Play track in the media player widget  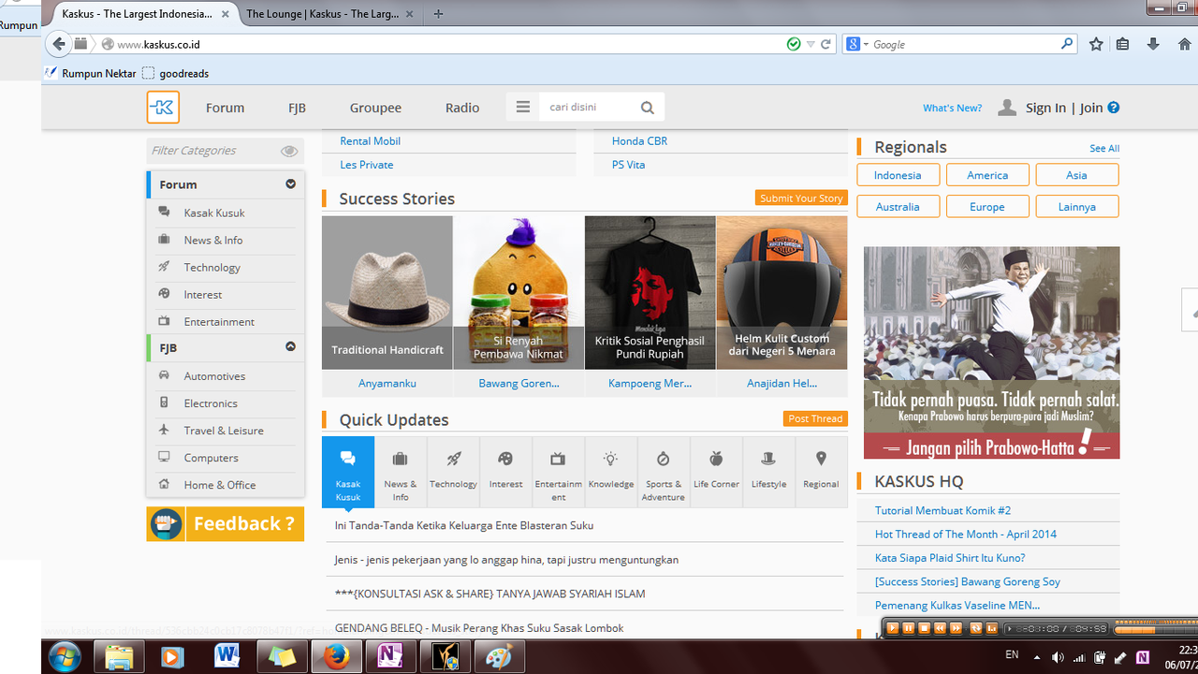893,628
